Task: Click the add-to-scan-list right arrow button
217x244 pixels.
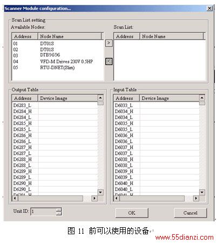Action: (x=109, y=43)
